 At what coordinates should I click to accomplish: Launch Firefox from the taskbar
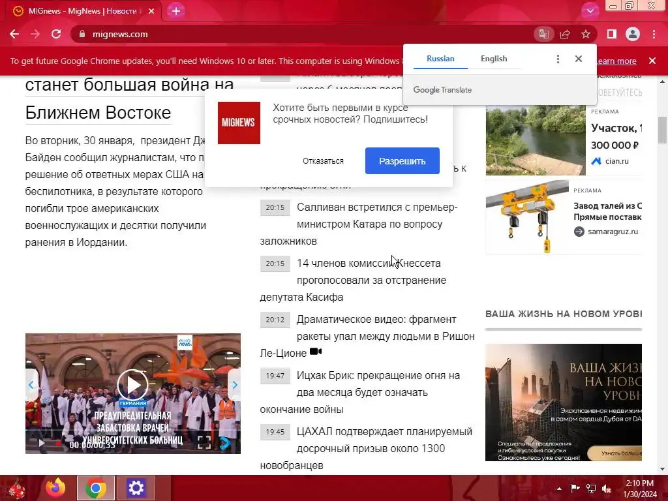56,488
